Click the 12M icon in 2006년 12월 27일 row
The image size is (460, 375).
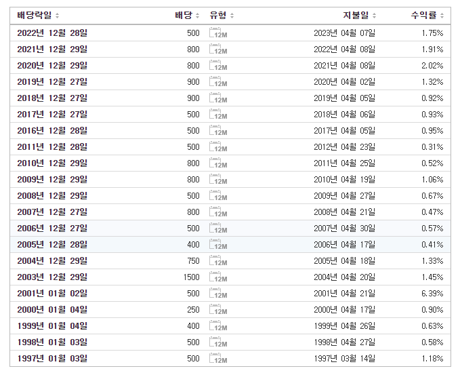point(218,229)
